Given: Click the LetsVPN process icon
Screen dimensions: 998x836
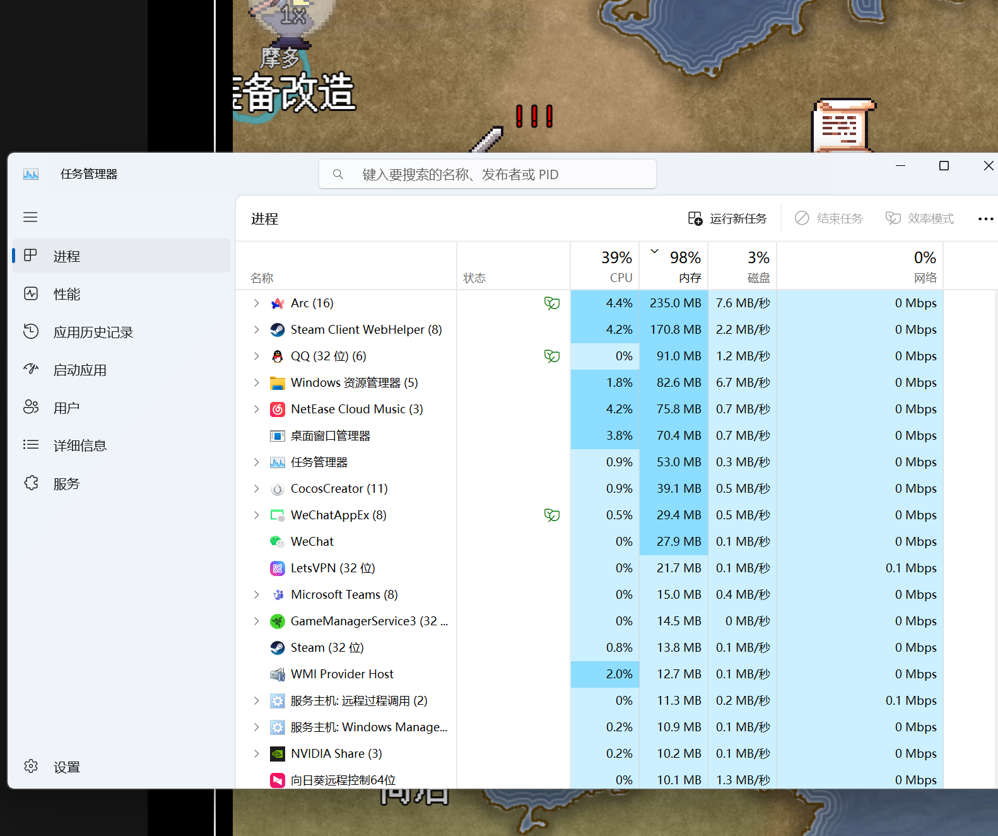Looking at the screenshot, I should (x=278, y=568).
